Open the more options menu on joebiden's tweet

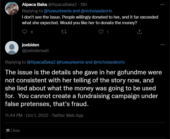click(x=162, y=45)
